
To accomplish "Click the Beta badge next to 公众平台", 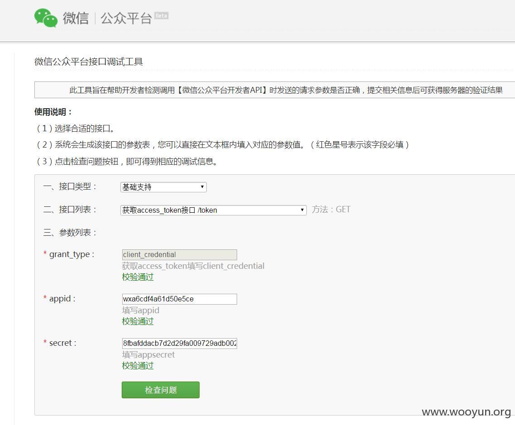I will [161, 15].
